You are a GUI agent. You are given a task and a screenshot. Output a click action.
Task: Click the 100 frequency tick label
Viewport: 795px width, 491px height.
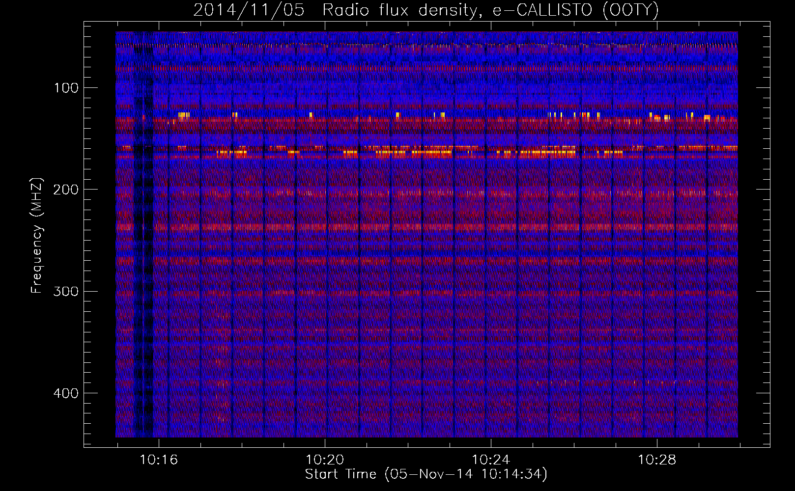66,88
